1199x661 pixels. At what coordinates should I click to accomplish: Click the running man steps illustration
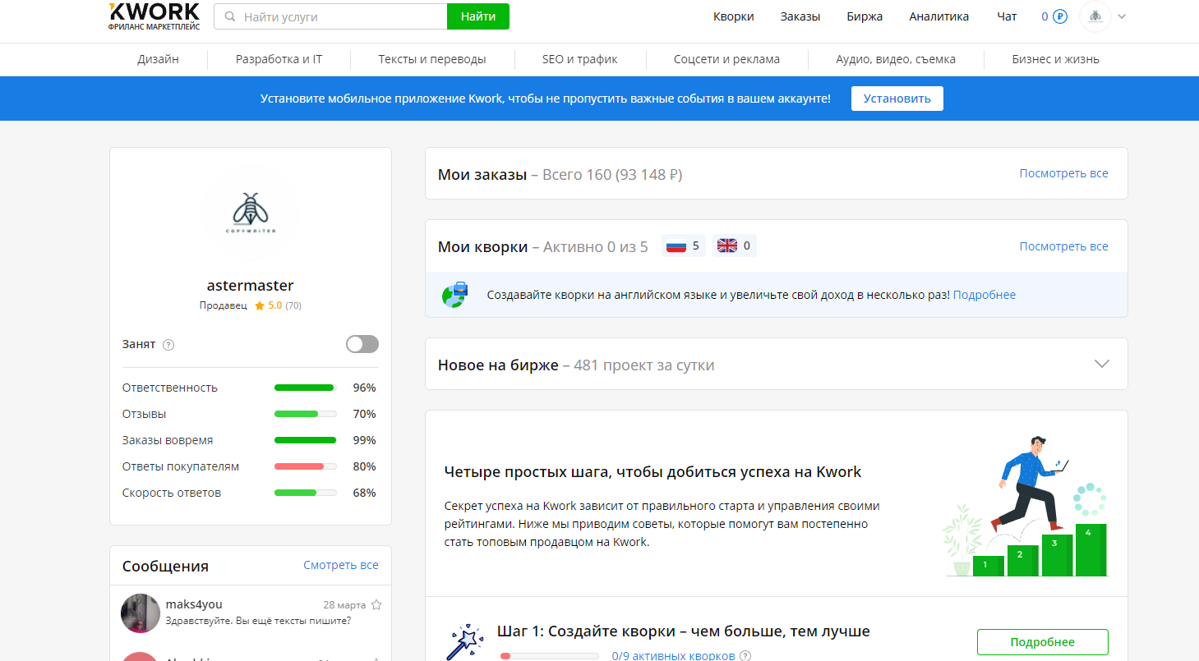[x=1024, y=505]
